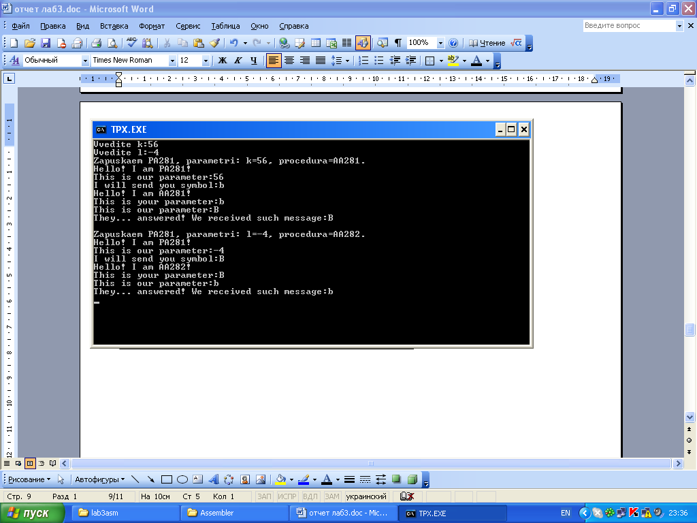This screenshot has width=697, height=523.
Task: Toggle align left
Action: point(274,61)
